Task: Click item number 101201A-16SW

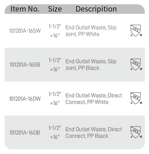Action: pyautogui.click(x=25, y=31)
